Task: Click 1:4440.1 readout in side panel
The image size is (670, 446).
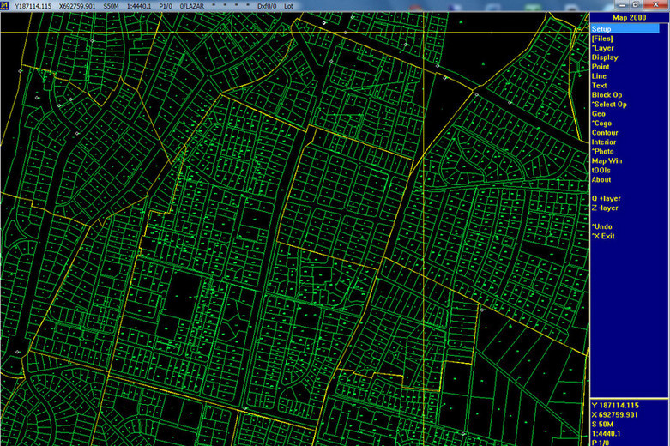Action: (606, 433)
